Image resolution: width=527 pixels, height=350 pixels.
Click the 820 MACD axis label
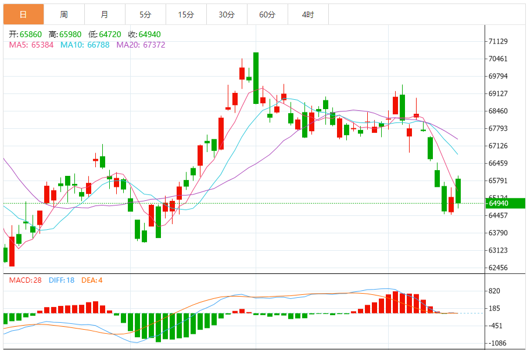point(494,291)
